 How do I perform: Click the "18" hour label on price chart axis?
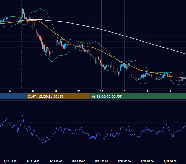click(56, 92)
